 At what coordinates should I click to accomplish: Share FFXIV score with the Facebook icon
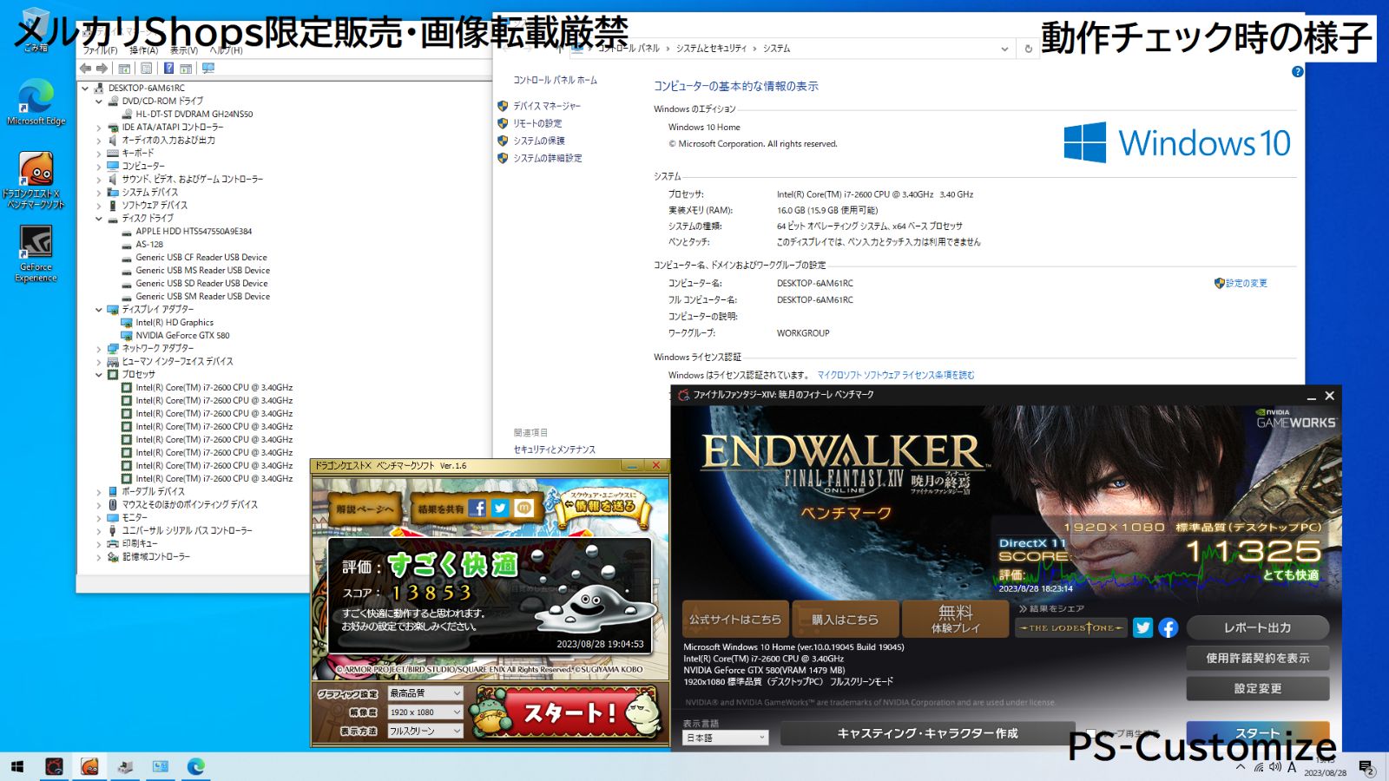click(1168, 627)
